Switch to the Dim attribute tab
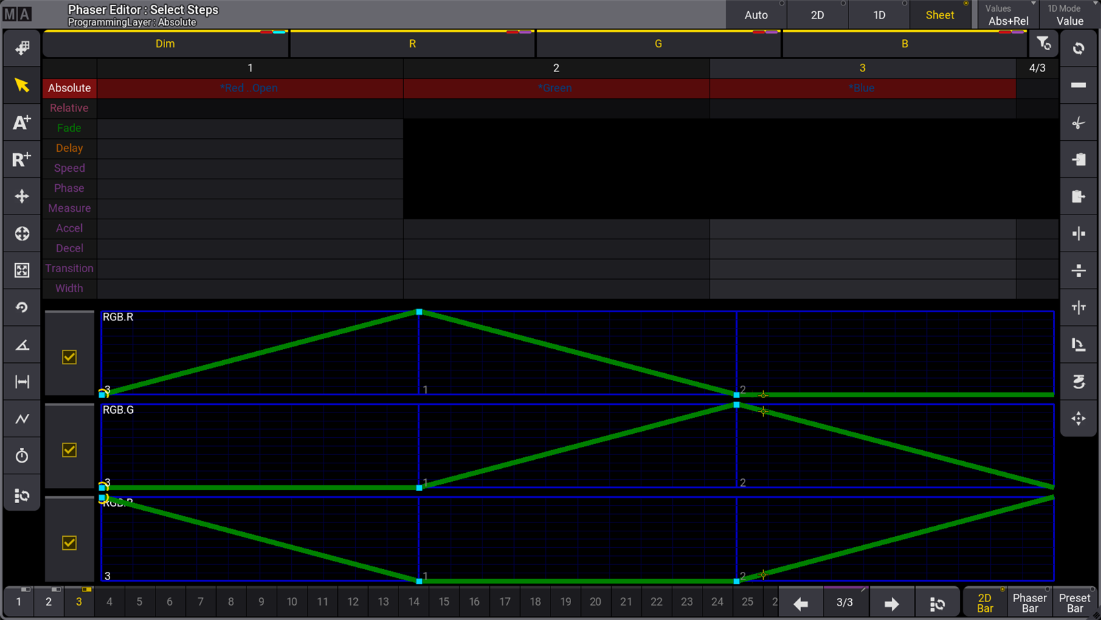Image resolution: width=1101 pixels, height=620 pixels. [x=165, y=44]
